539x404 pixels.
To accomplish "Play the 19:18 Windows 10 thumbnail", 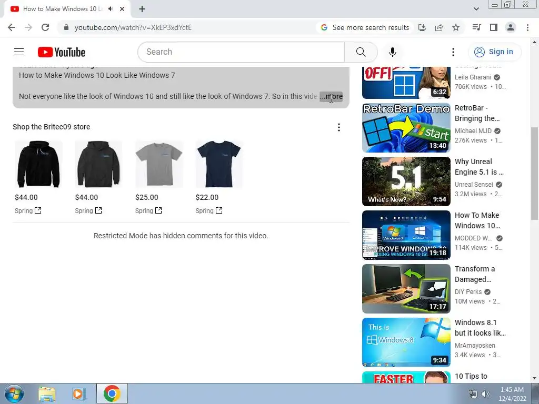I will (x=406, y=235).
